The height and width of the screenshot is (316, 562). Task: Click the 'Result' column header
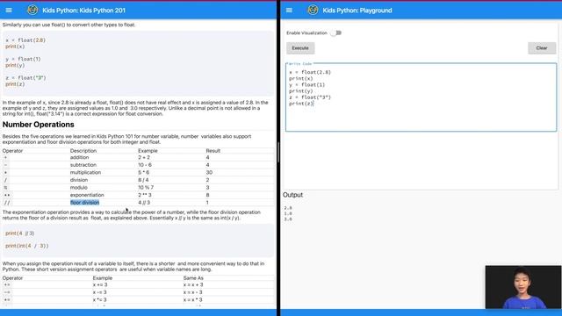(x=213, y=151)
